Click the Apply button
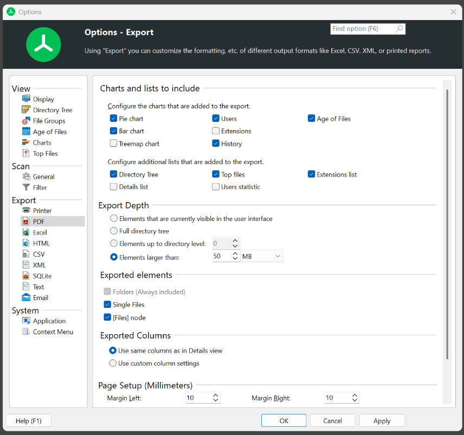 pyautogui.click(x=382, y=421)
